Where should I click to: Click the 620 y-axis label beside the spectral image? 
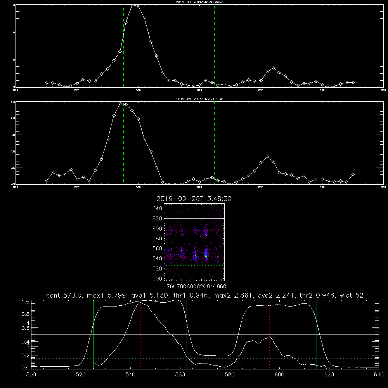[x=158, y=218]
